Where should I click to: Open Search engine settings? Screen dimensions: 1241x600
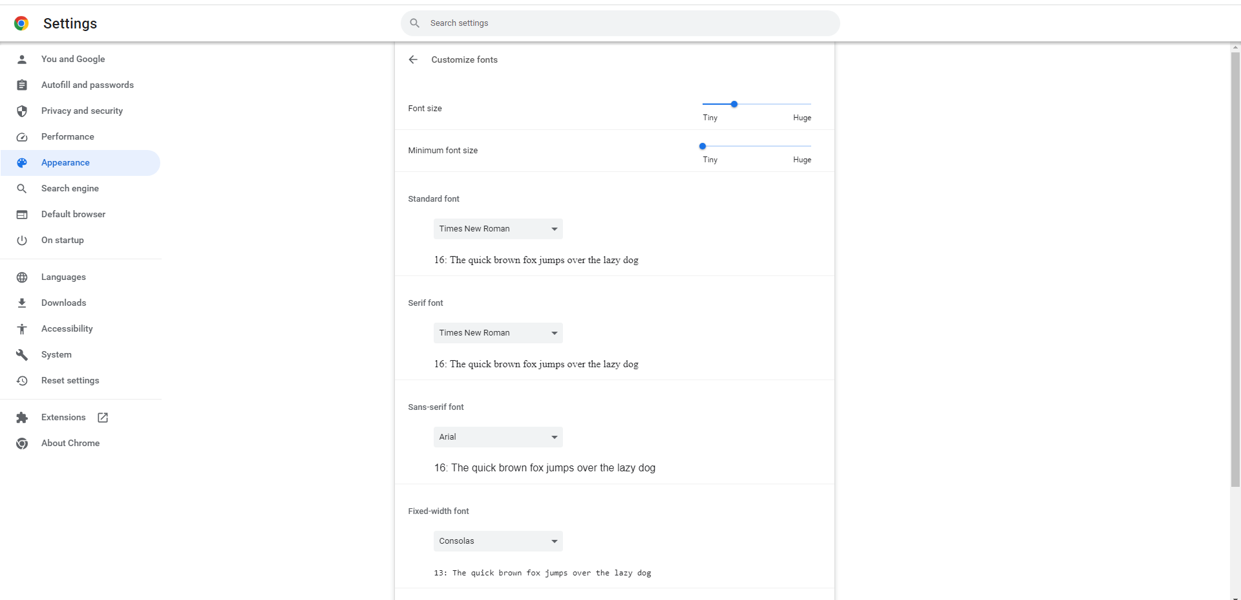click(x=81, y=188)
